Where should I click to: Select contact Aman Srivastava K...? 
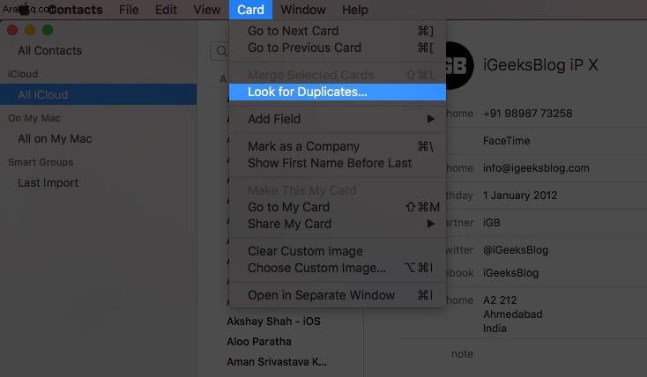click(x=277, y=362)
